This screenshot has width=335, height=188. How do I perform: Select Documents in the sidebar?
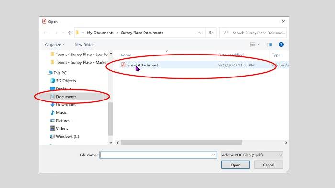coord(63,97)
